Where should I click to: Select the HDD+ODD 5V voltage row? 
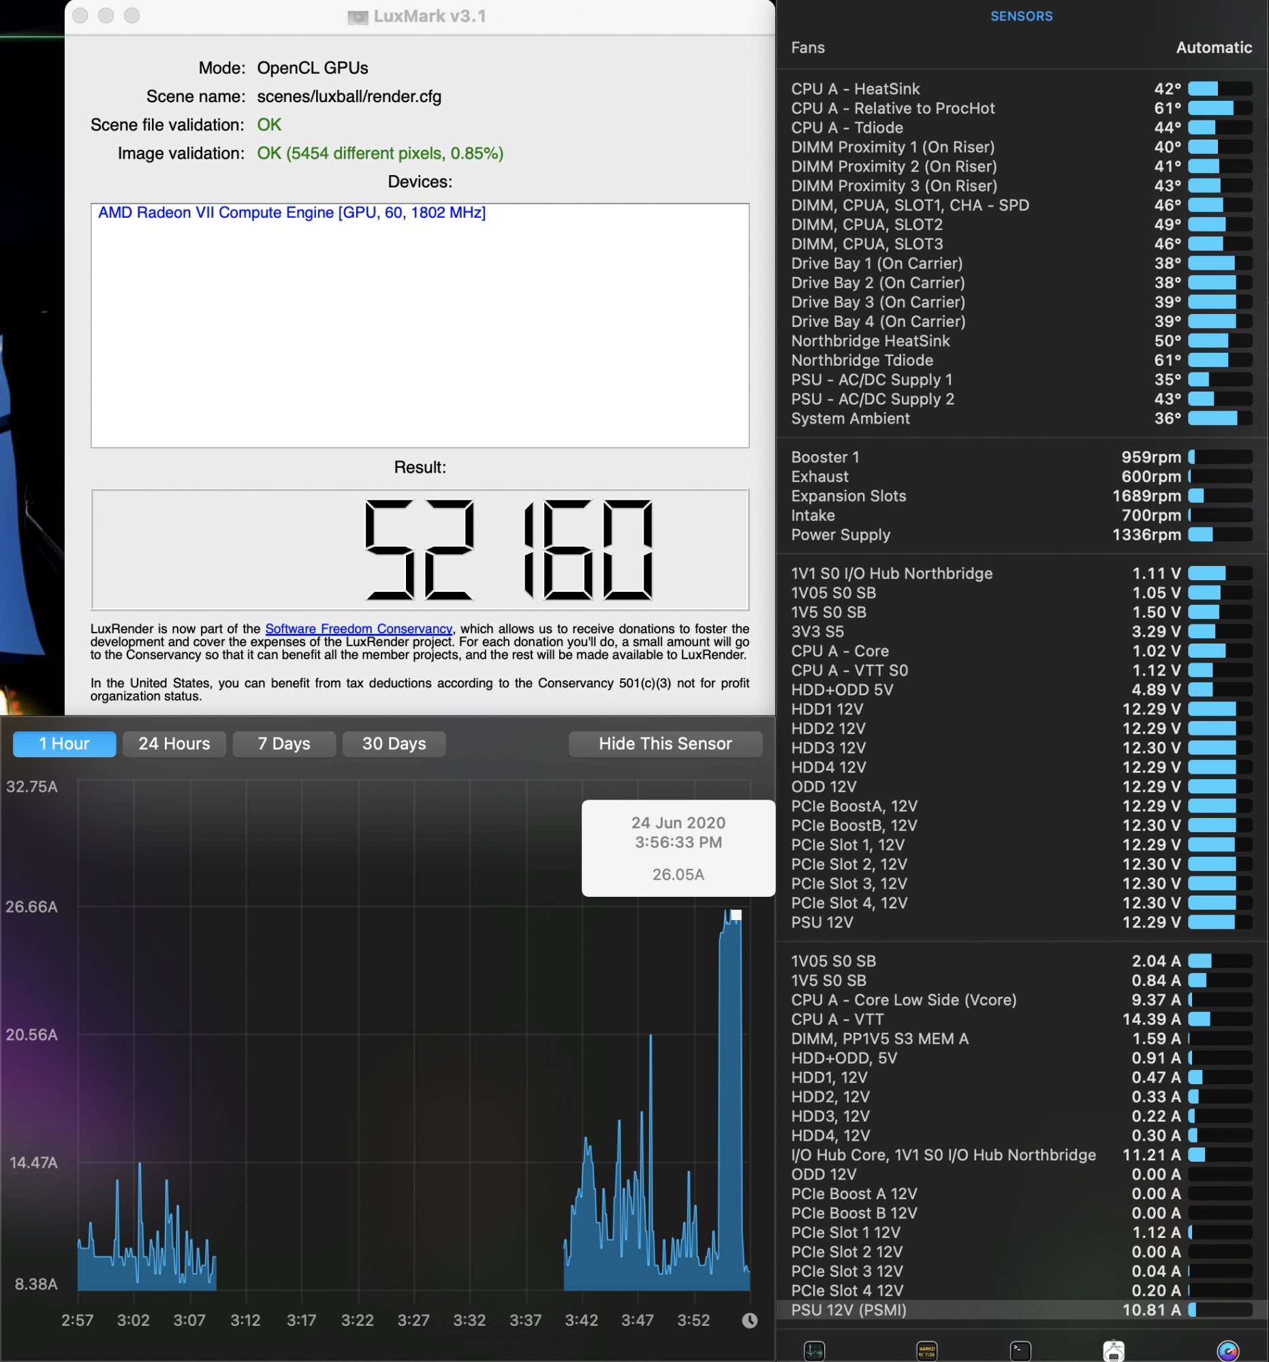[1022, 689]
